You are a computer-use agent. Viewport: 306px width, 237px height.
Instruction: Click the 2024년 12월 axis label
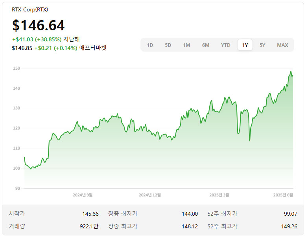click(x=150, y=195)
